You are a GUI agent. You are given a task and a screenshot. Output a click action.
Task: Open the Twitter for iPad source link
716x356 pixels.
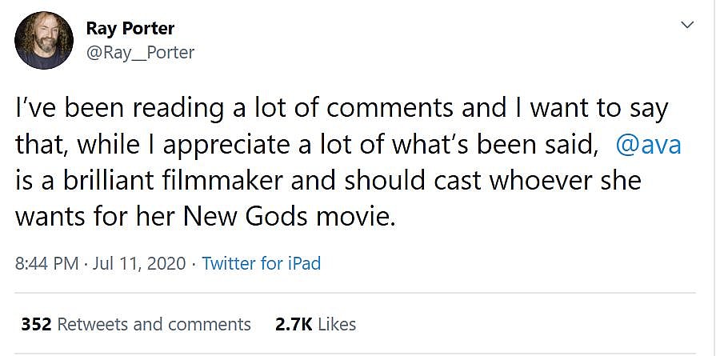click(x=261, y=263)
